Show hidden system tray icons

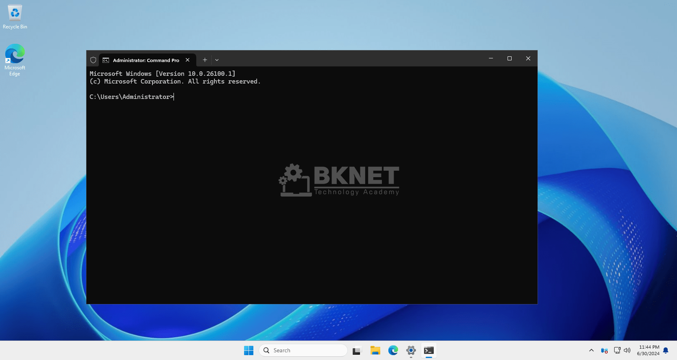tap(591, 350)
